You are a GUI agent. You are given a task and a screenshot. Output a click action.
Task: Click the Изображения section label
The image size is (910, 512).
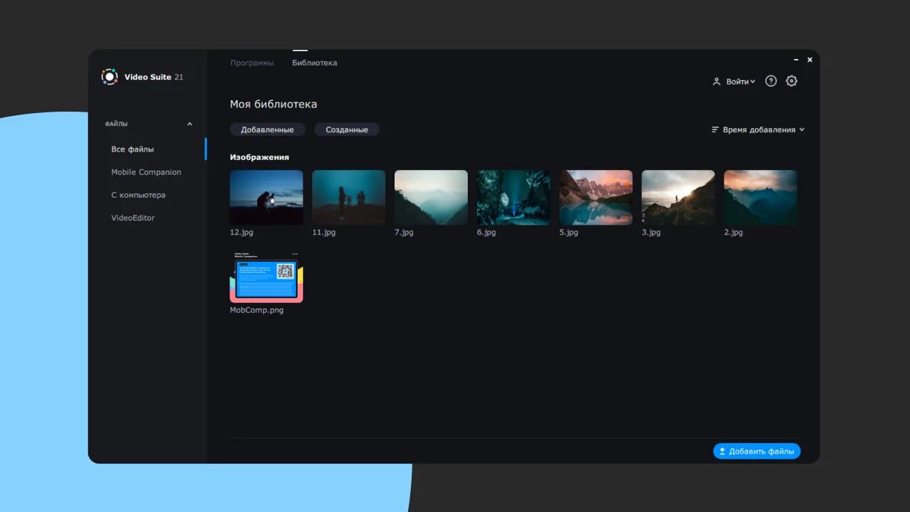(259, 157)
